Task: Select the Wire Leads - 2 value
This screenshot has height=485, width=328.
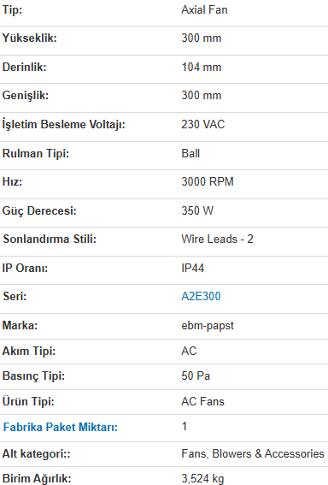Action: (x=217, y=240)
